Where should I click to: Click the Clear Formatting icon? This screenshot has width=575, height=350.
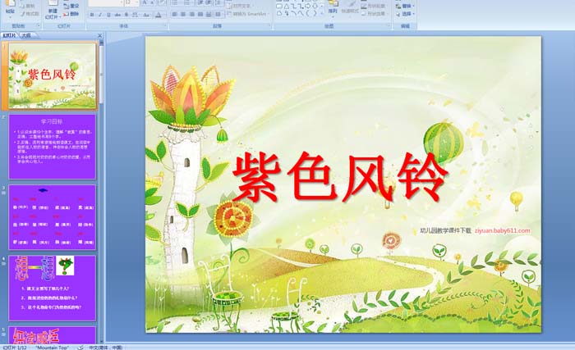tap(162, 2)
